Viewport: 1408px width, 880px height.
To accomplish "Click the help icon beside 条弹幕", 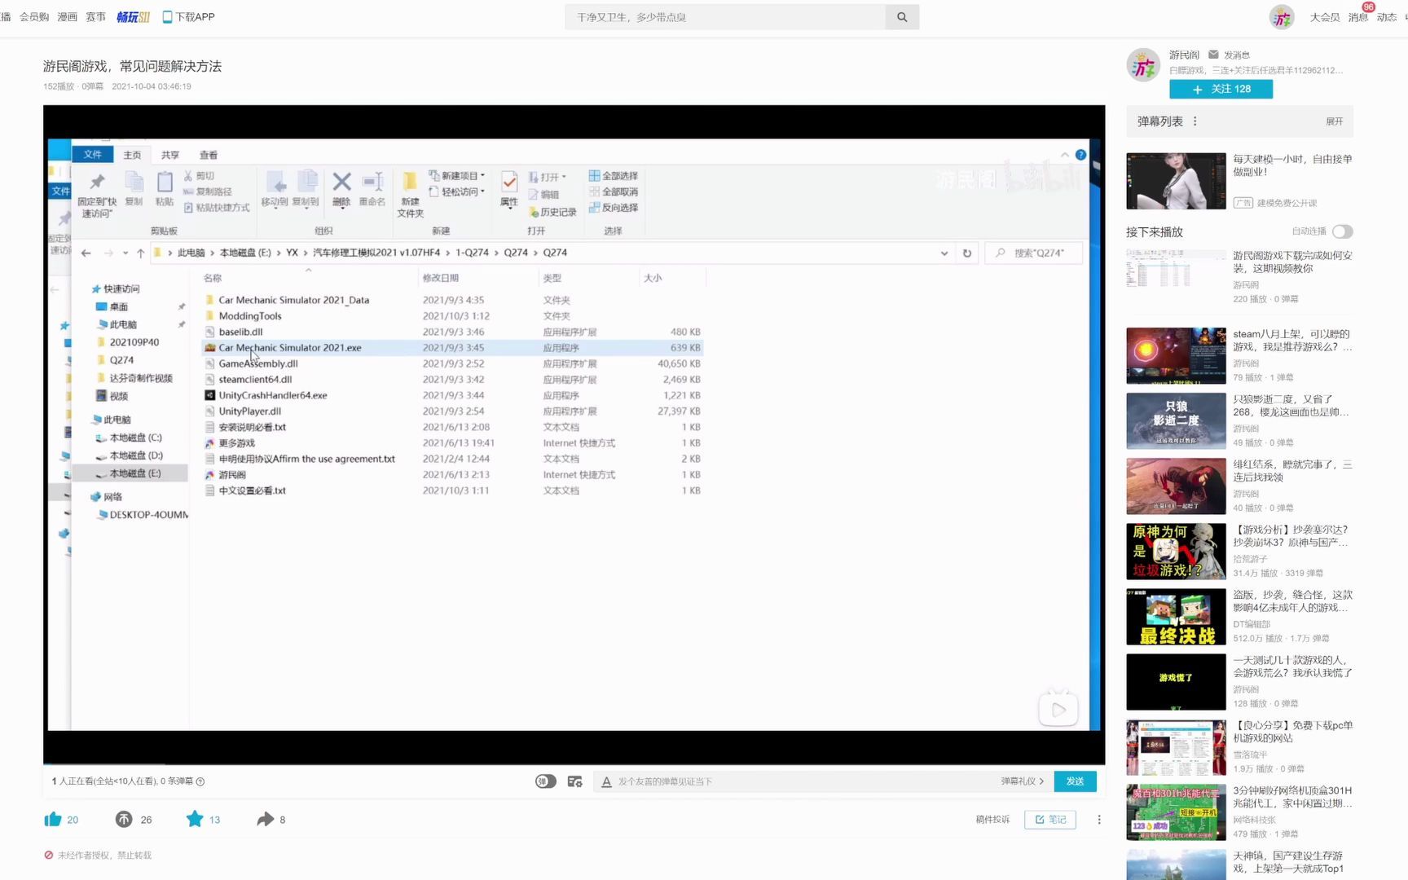I will (x=200, y=781).
